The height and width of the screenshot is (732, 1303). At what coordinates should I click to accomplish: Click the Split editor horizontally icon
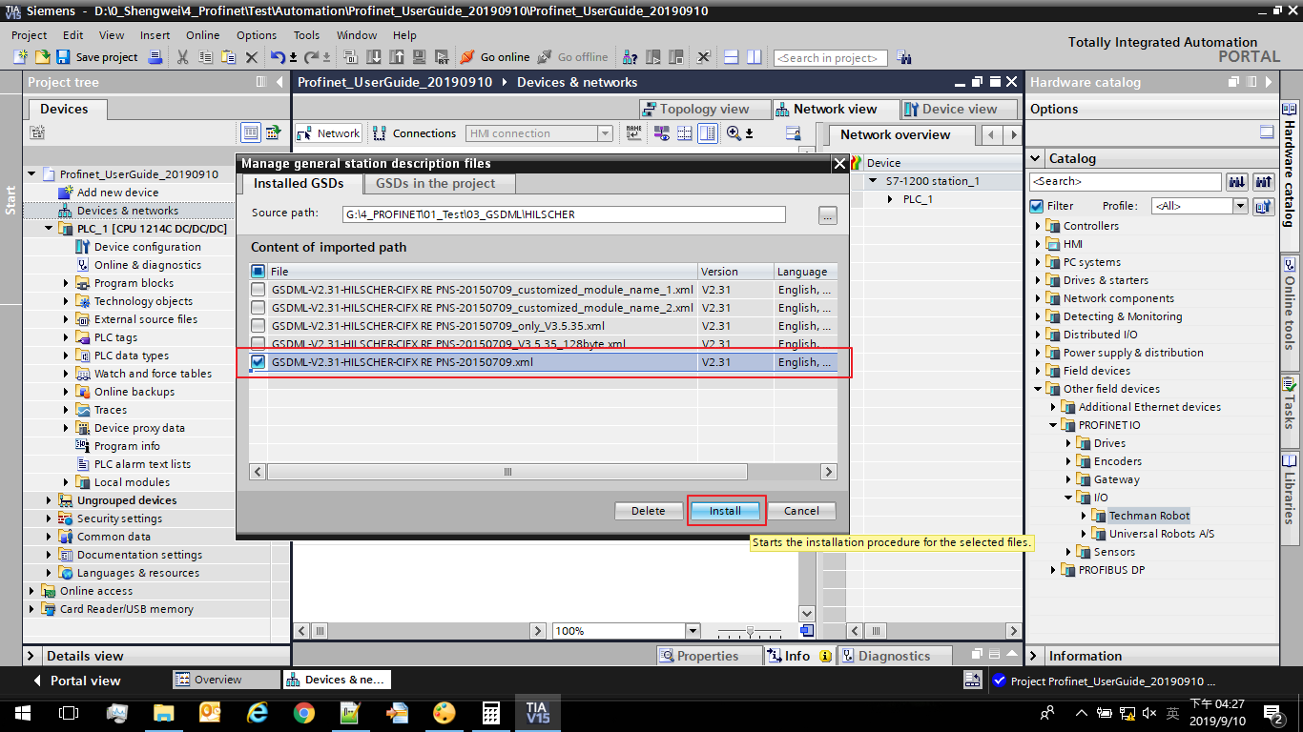pos(732,57)
